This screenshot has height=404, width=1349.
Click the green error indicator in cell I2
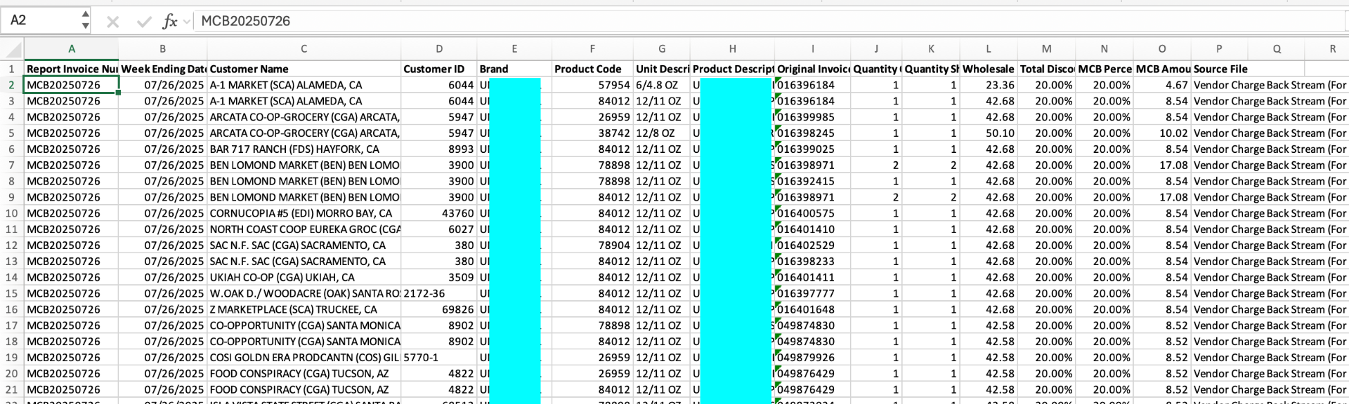point(778,81)
